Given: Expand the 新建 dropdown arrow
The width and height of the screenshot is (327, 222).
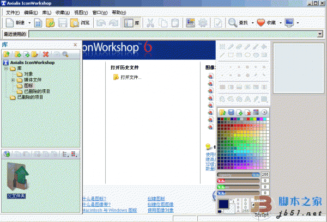Looking at the screenshot, I should pyautogui.click(x=29, y=23).
